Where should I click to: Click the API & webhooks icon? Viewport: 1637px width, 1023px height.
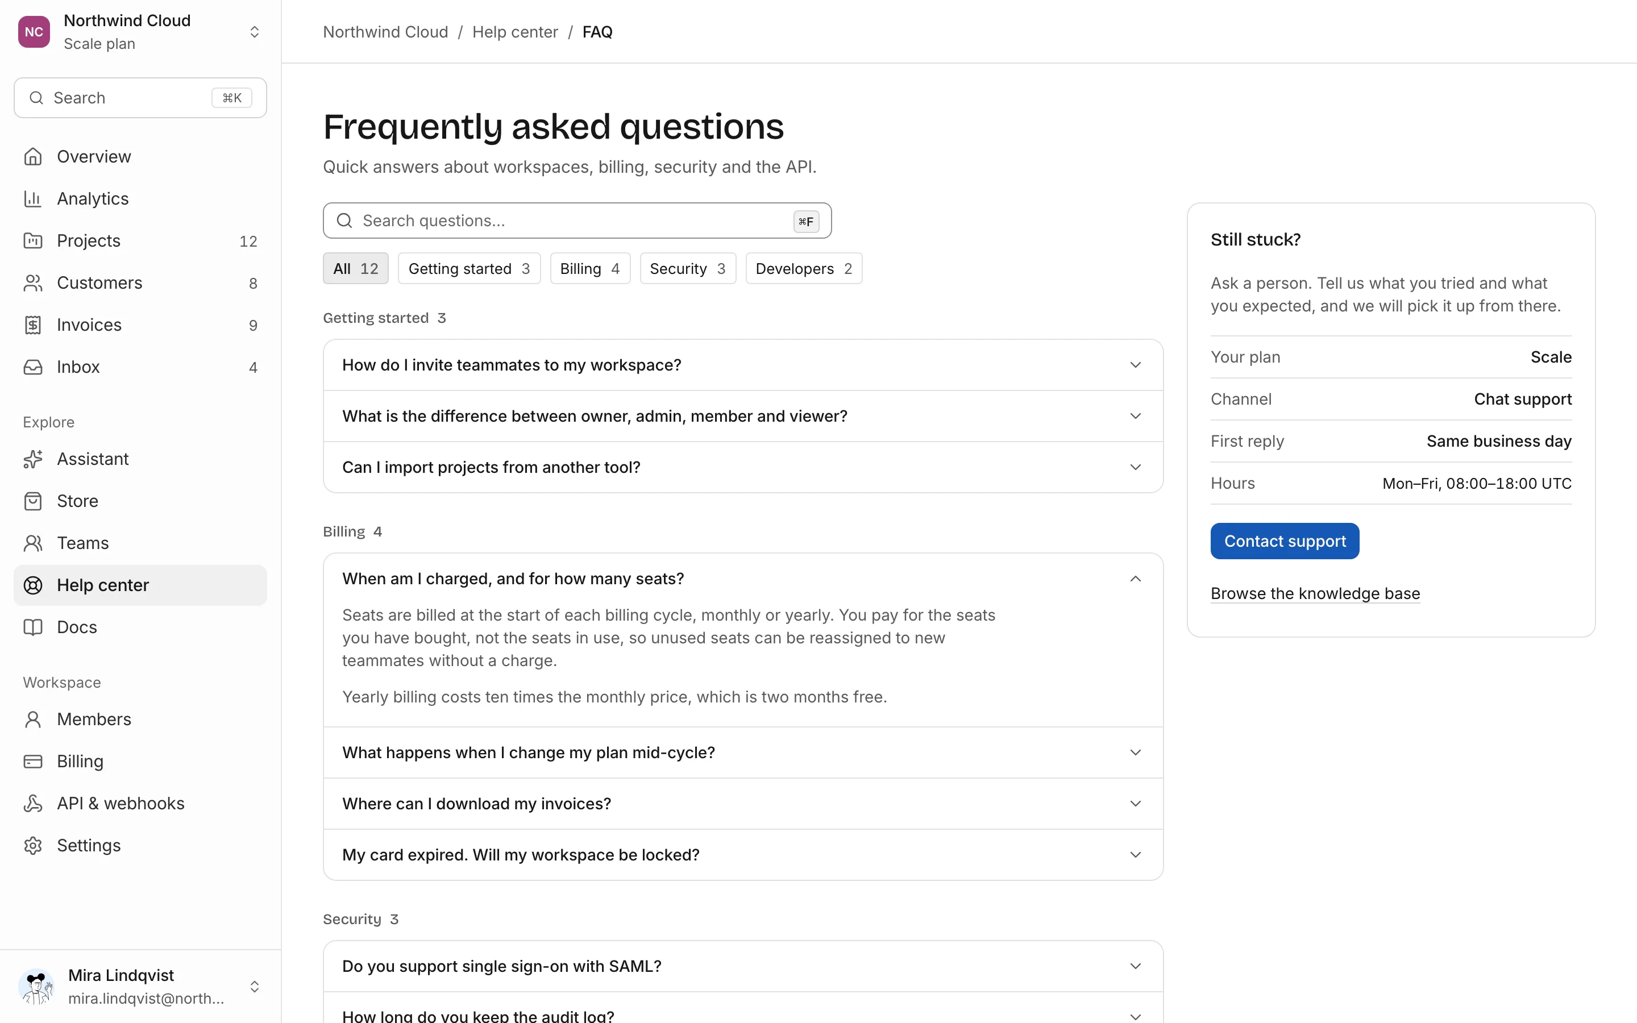pos(32,803)
